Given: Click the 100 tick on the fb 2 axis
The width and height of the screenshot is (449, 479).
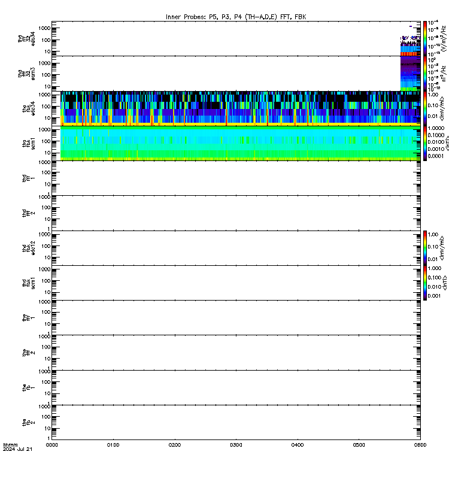Looking at the screenshot, I should click(46, 417).
